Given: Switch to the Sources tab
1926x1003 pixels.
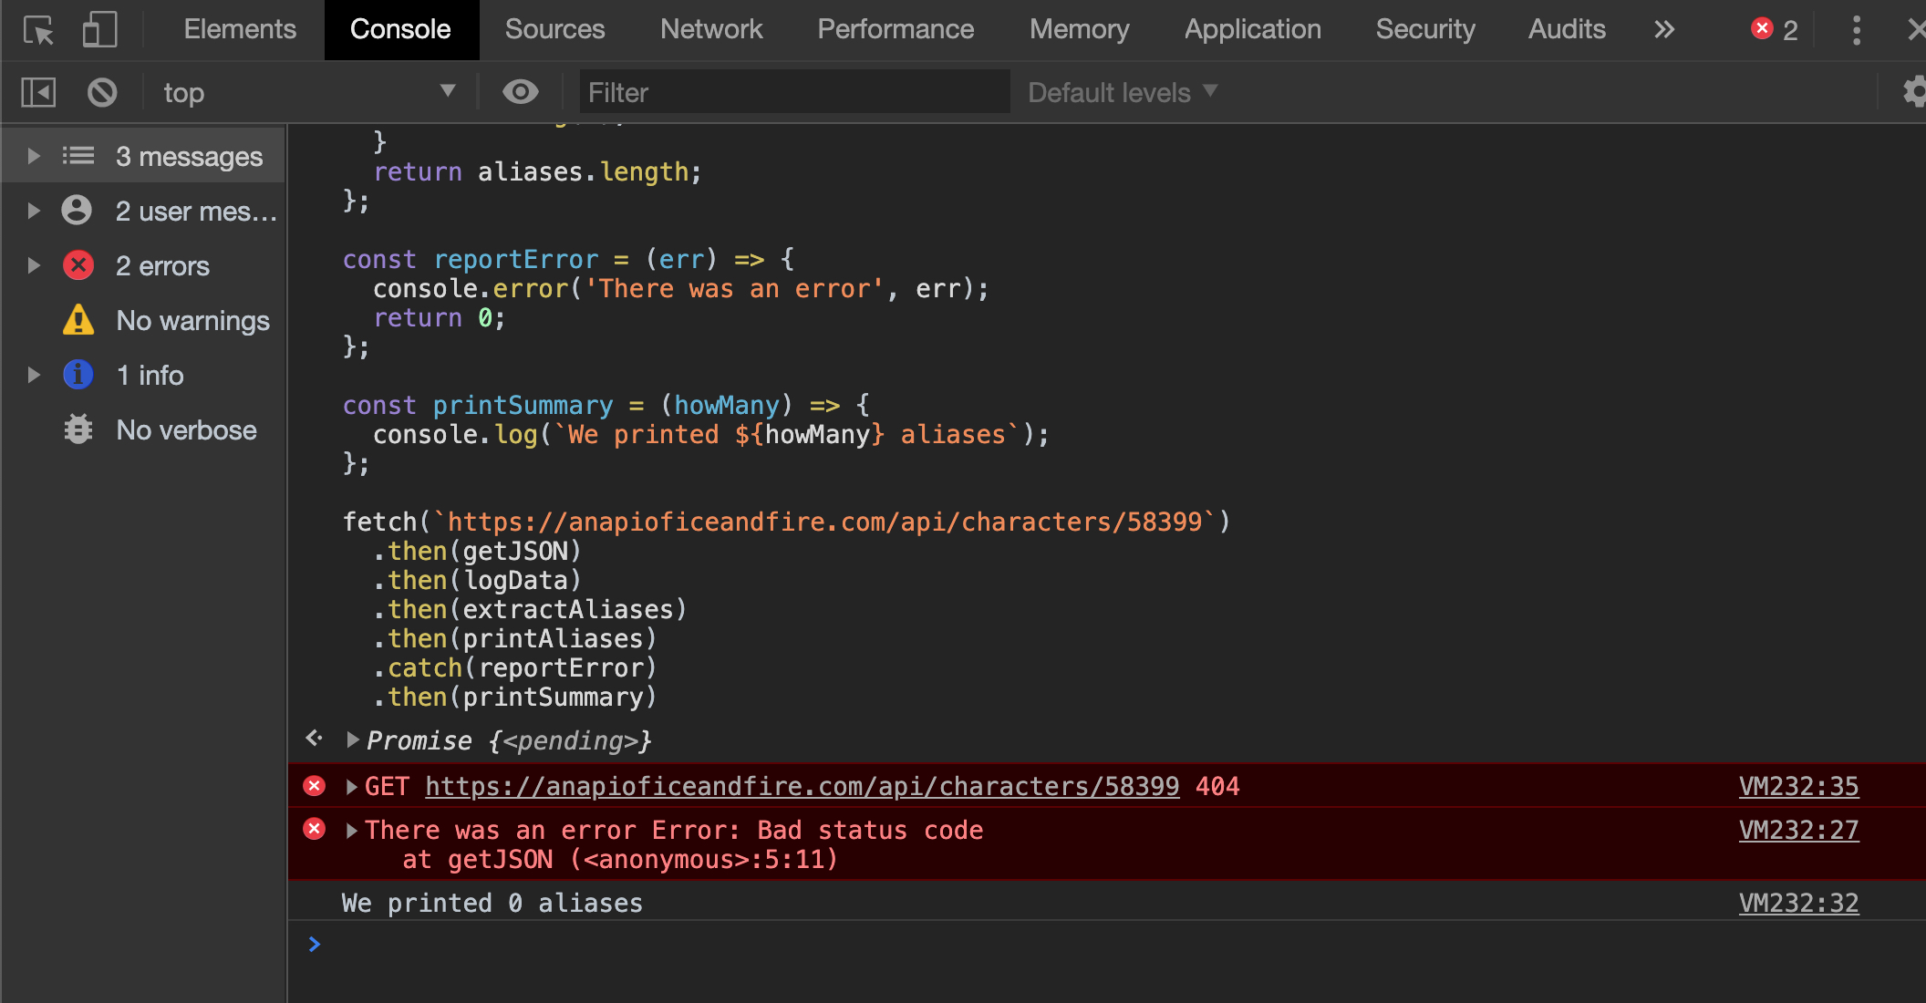Looking at the screenshot, I should coord(554,30).
